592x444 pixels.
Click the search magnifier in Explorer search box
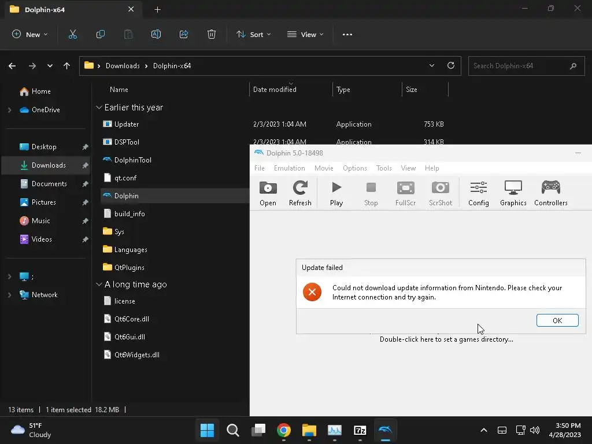point(573,66)
